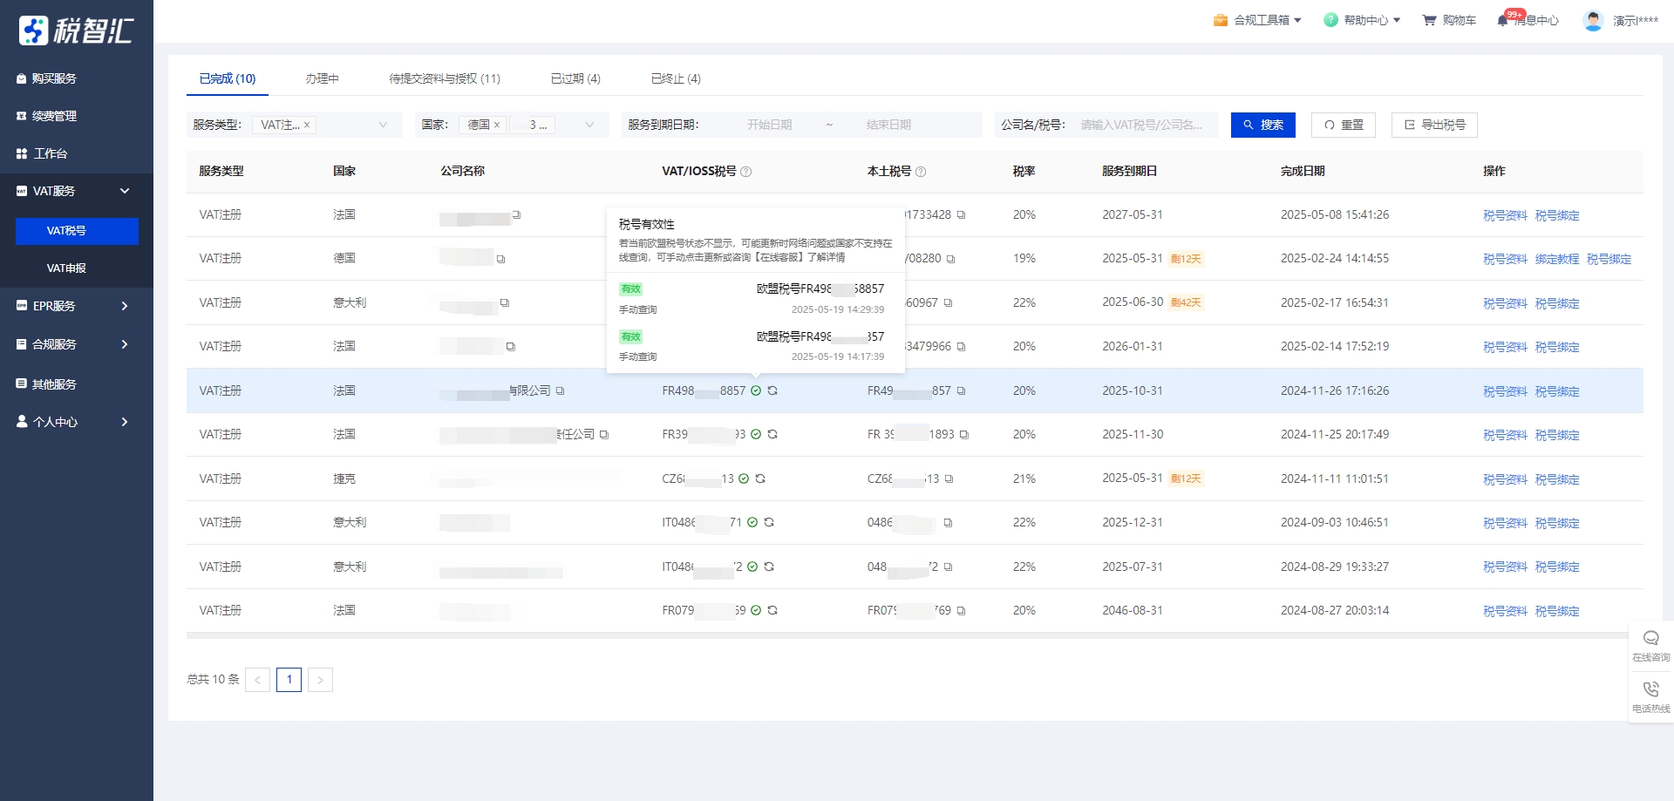The image size is (1674, 801).
Task: Click the shopping cart icon
Action: [x=1429, y=20]
